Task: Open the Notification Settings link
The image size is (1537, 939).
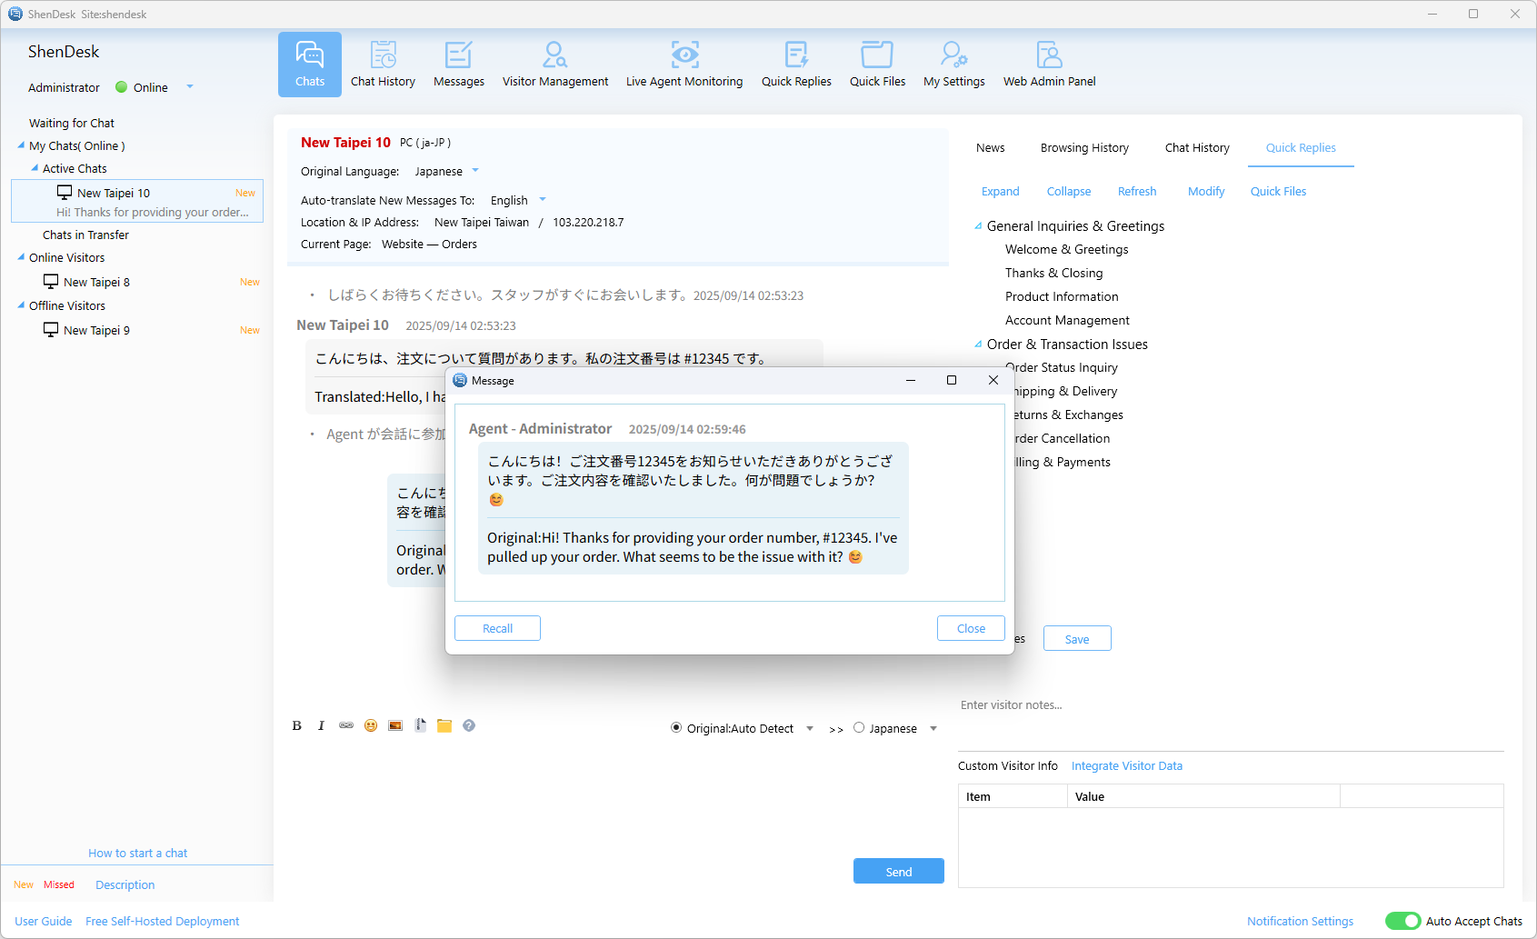Action: 1300,921
